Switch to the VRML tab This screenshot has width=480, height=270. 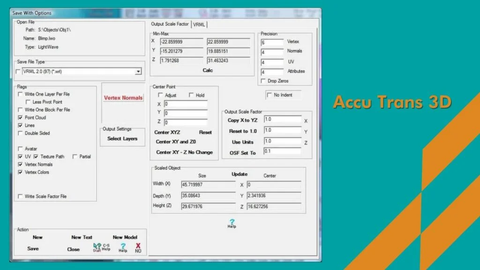(x=199, y=24)
